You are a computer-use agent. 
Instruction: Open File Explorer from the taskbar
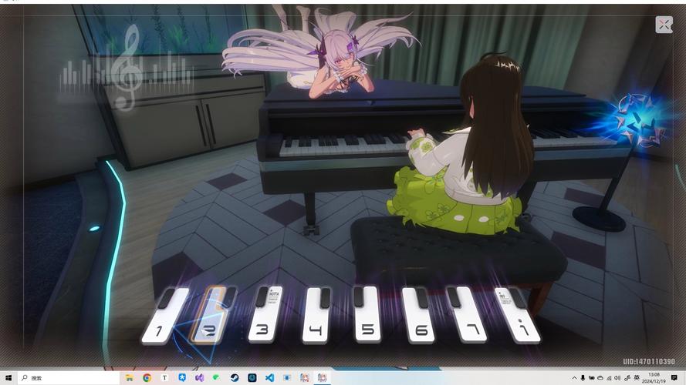click(x=130, y=378)
